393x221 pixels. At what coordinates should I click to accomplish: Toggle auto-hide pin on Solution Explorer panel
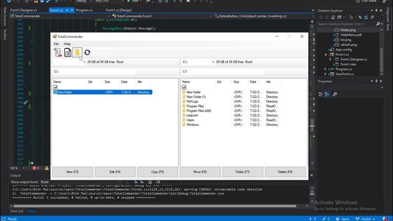(376, 10)
